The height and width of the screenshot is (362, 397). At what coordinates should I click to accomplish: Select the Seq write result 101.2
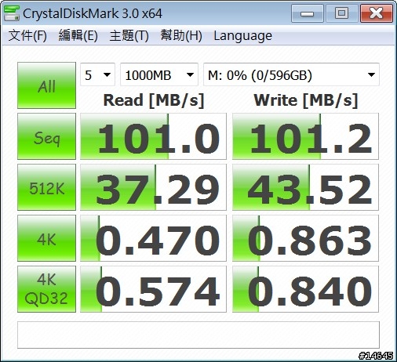coord(305,136)
